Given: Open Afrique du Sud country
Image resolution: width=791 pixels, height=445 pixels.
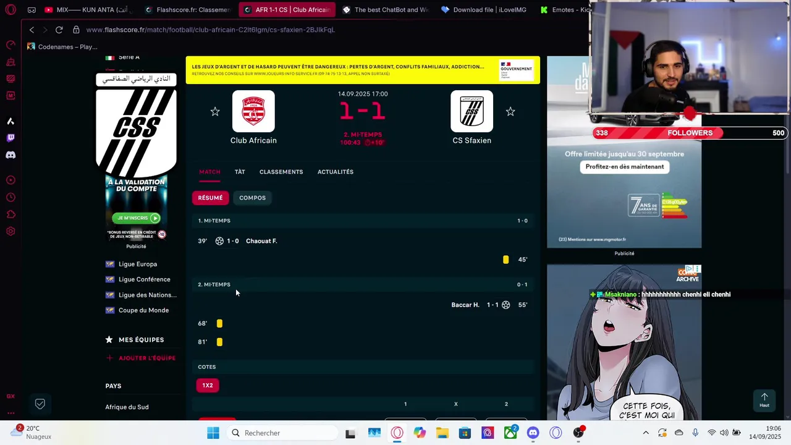Looking at the screenshot, I should pyautogui.click(x=127, y=407).
